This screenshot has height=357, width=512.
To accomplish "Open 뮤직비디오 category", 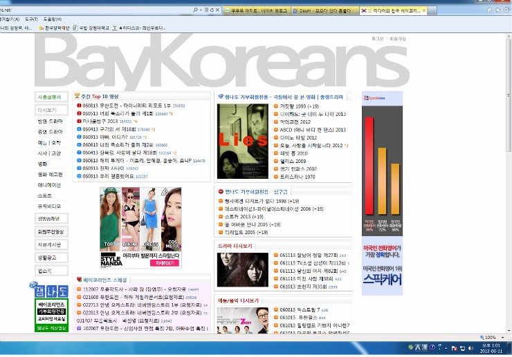I will point(49,206).
